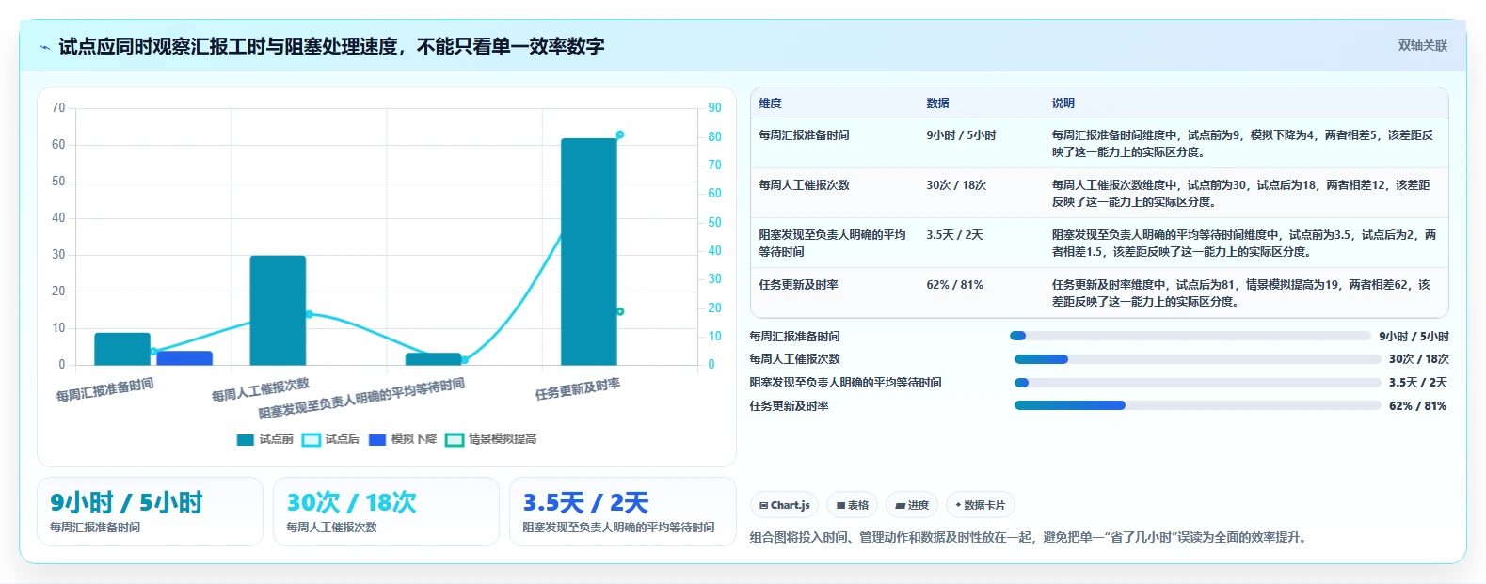Click left axis value 70

point(58,108)
